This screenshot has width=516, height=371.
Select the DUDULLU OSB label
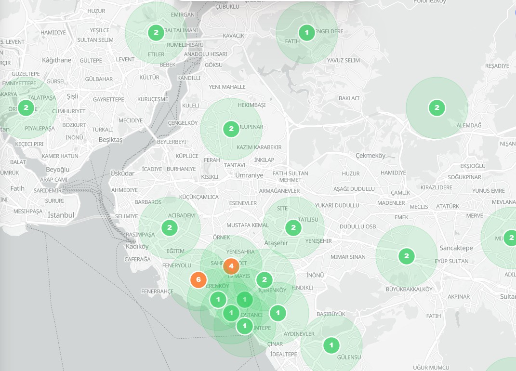coord(357,226)
